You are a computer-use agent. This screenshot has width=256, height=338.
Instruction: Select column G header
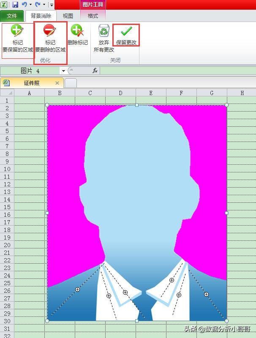click(x=212, y=93)
